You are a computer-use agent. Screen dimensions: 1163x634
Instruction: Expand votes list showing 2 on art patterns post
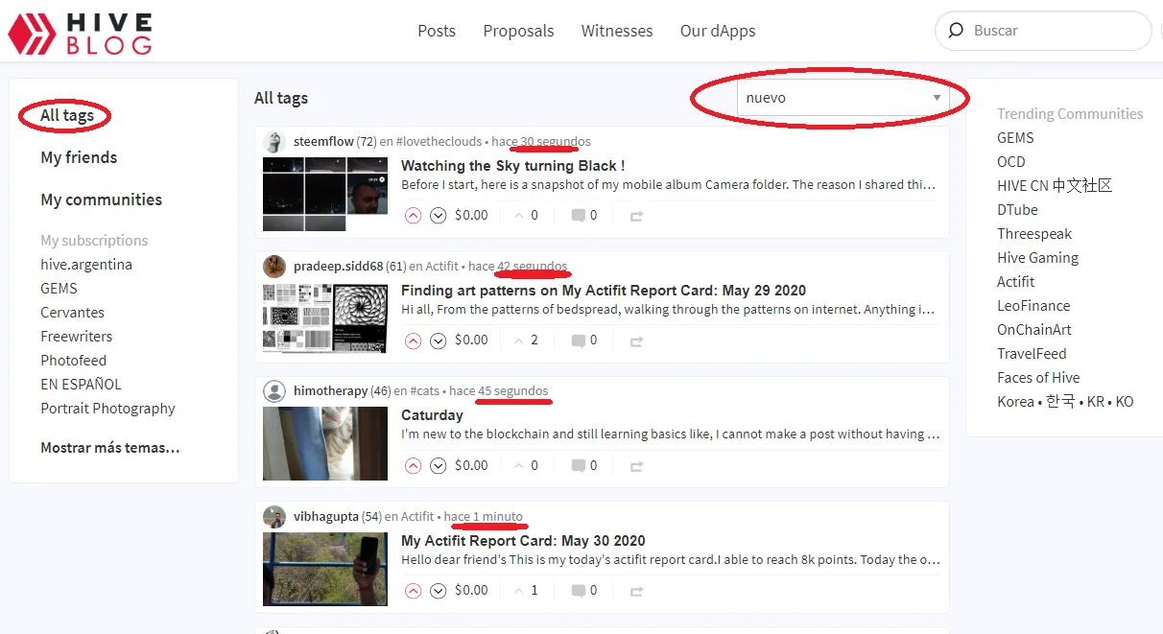526,340
